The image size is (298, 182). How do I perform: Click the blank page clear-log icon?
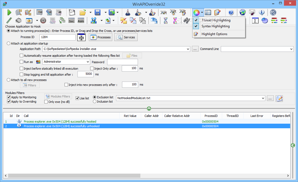tap(72, 12)
